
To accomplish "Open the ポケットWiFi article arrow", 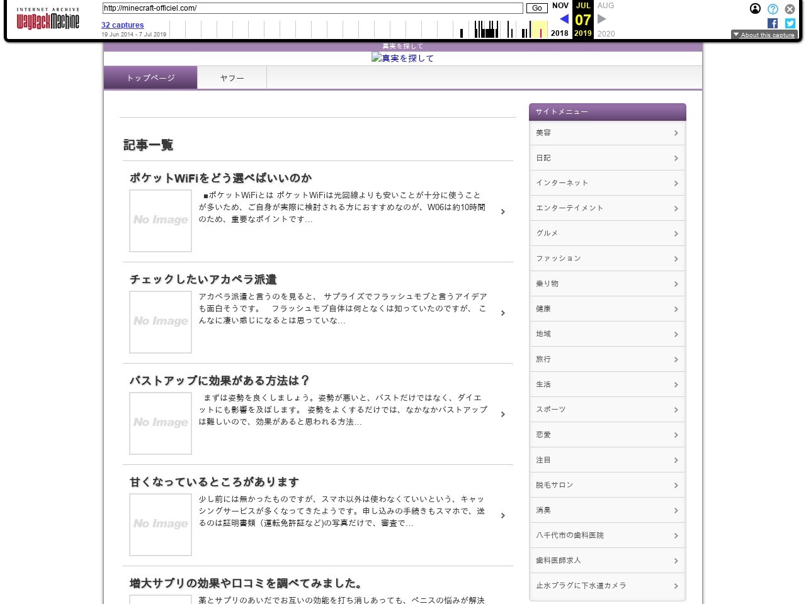I will click(x=502, y=212).
